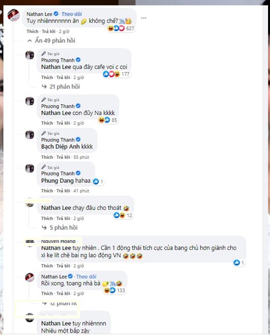This screenshot has width=270, height=336.
Task: Expand '5 phản hồi' replies
Action: [60, 227]
